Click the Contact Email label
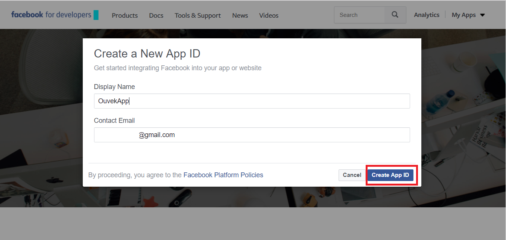 [114, 121]
